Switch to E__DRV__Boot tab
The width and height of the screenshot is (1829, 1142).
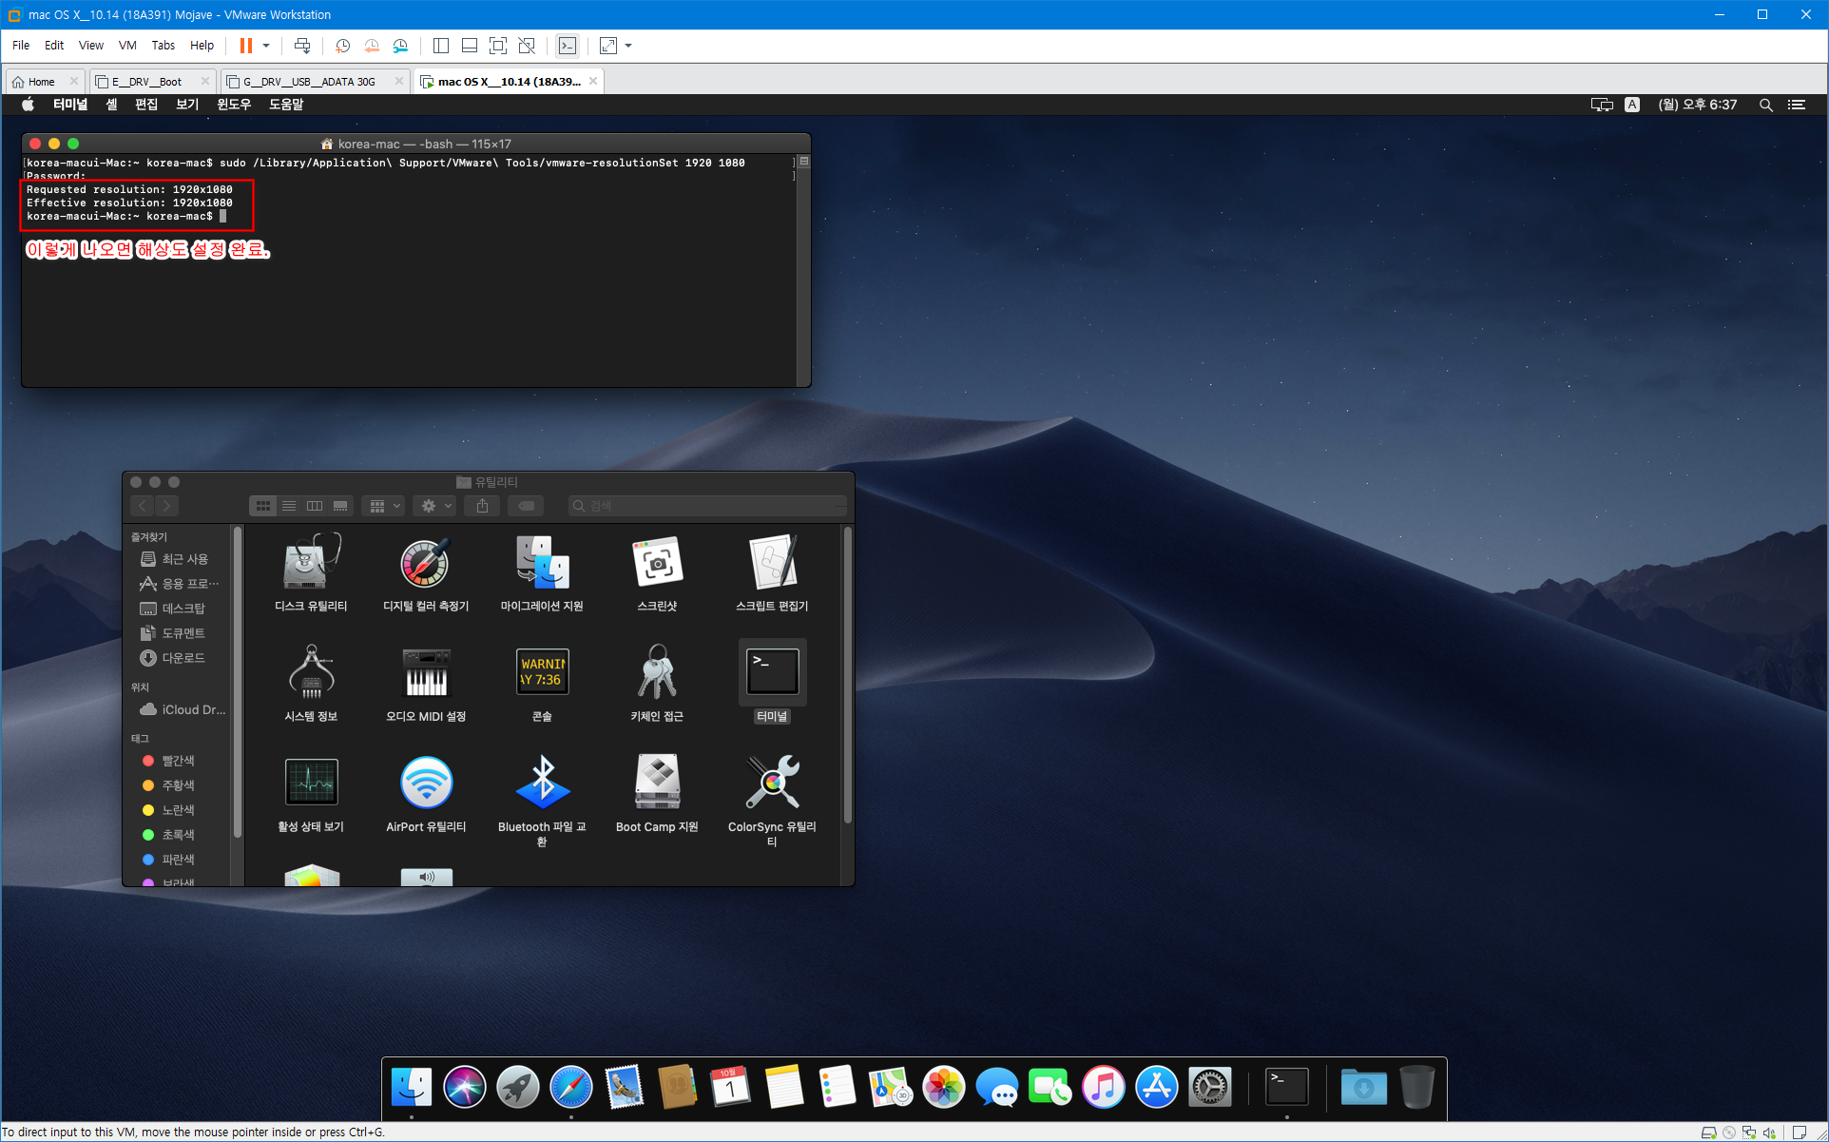150,82
